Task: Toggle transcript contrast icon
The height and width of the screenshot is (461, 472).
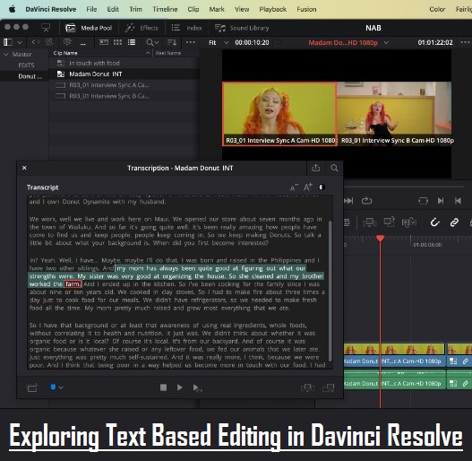Action: click(x=322, y=187)
